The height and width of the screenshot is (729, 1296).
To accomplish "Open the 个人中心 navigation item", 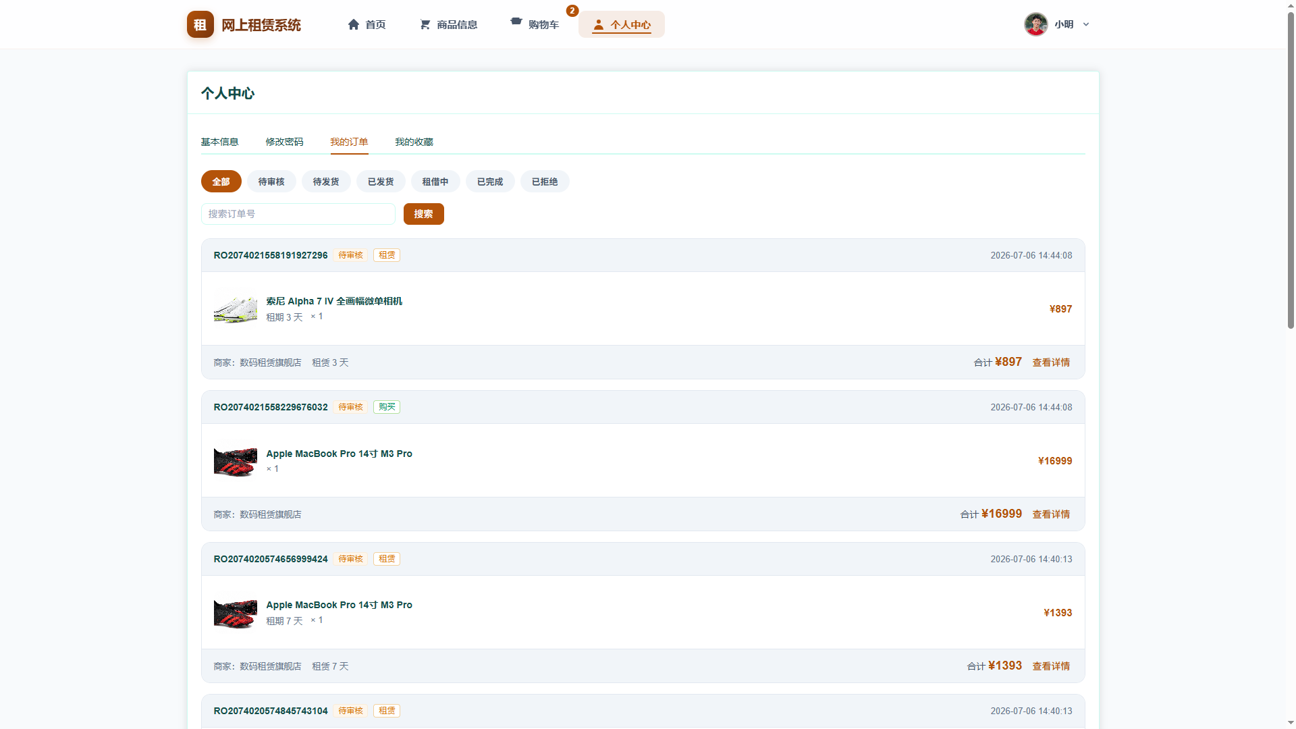I will 622,24.
